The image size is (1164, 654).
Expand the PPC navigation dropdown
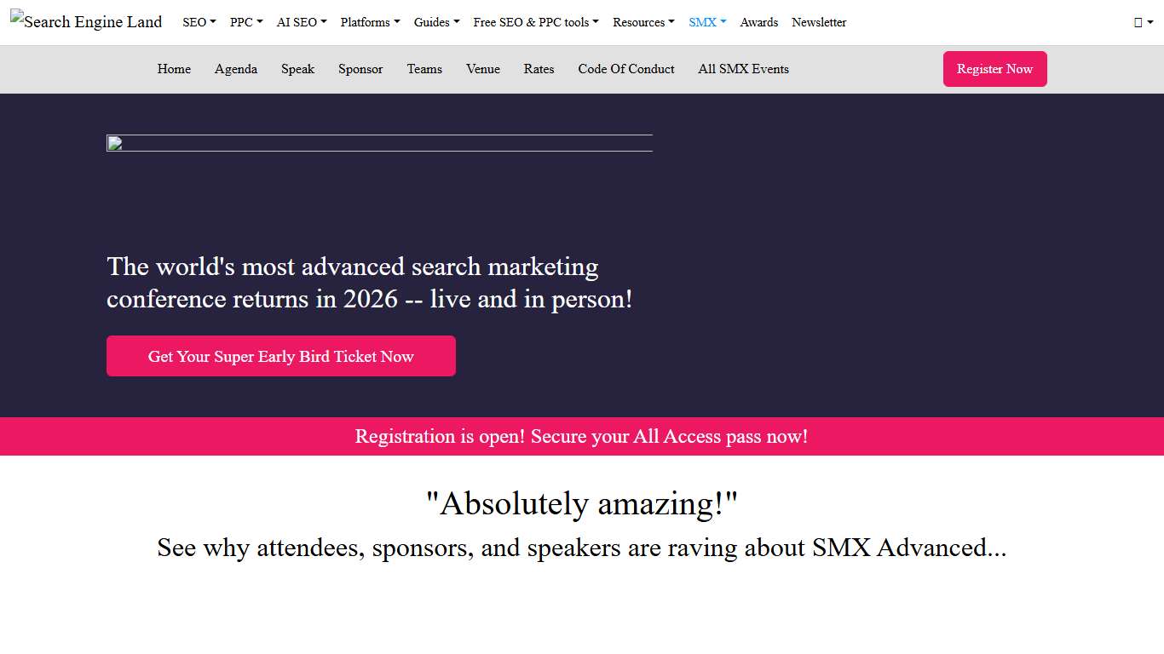245,22
